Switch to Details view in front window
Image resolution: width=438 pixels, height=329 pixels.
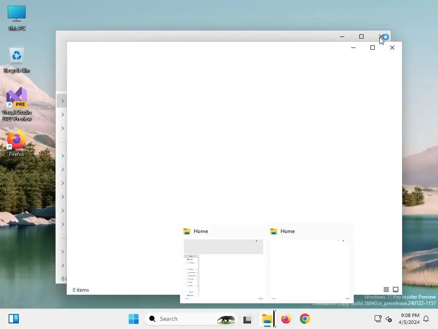click(x=386, y=290)
